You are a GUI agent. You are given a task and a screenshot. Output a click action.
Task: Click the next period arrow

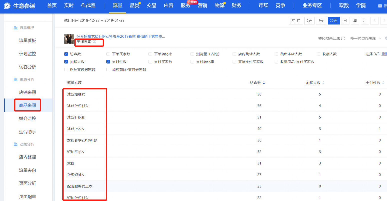pos(384,21)
